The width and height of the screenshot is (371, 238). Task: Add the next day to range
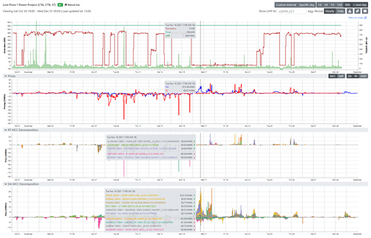[360, 5]
